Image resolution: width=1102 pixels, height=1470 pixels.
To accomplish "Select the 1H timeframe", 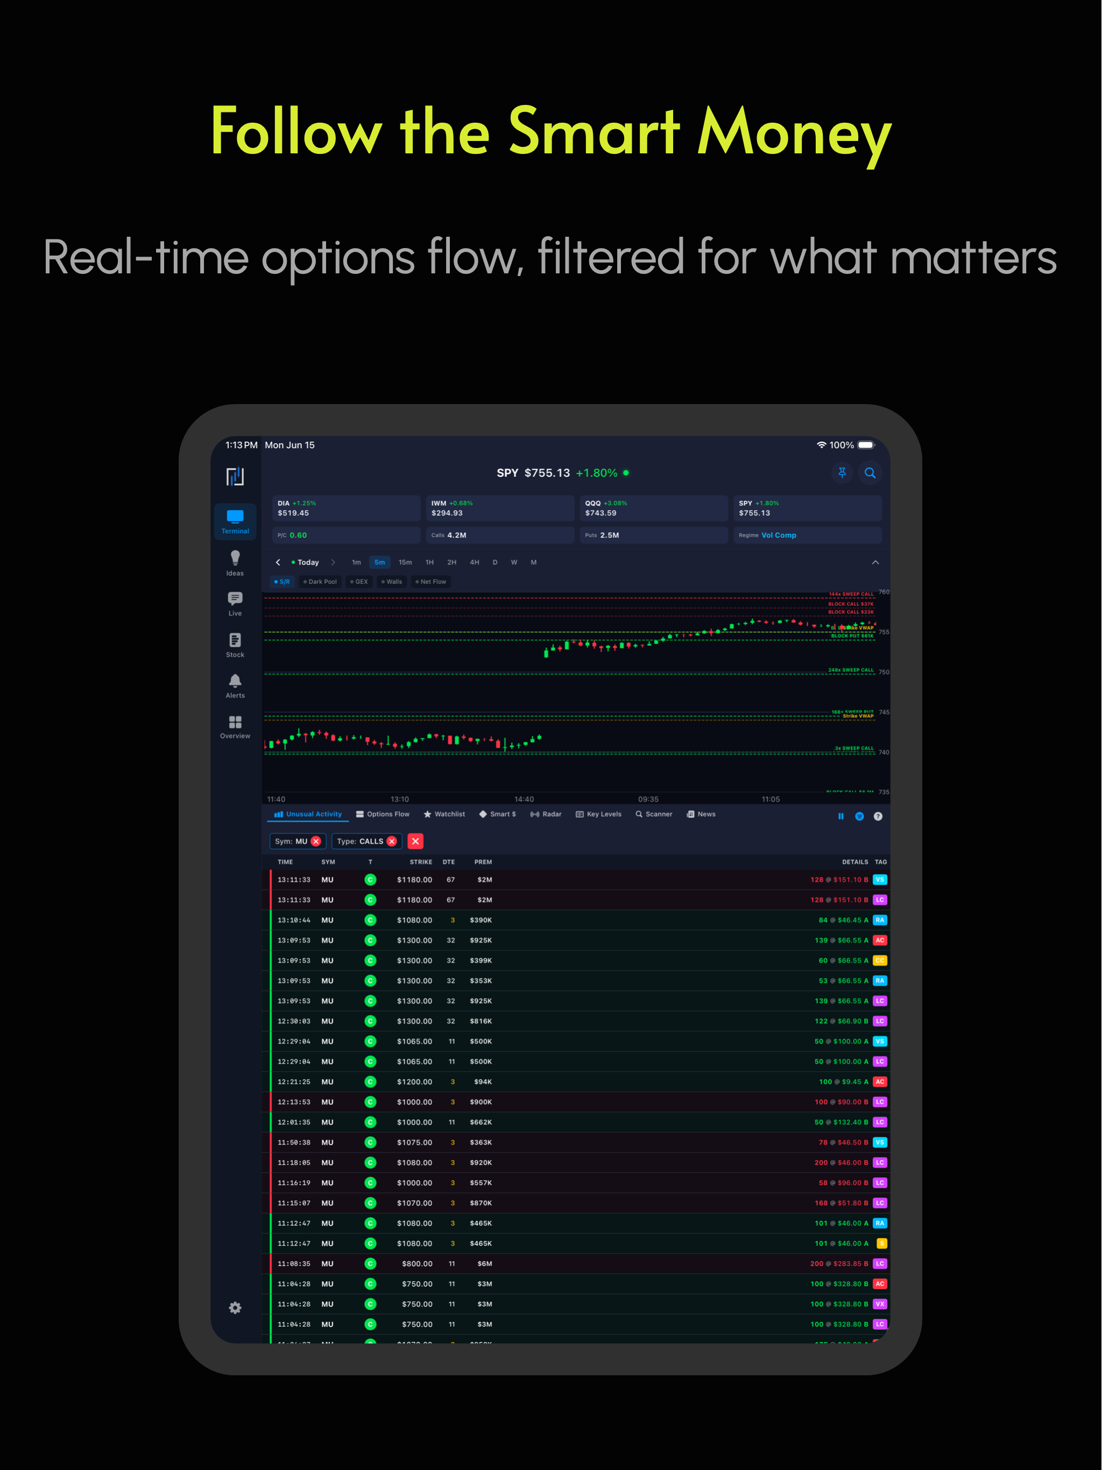I will pyautogui.click(x=429, y=562).
